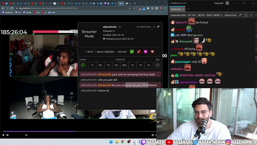The height and width of the screenshot is (145, 257).
Task: Add a new Chatterino tab
Action: point(188,9)
